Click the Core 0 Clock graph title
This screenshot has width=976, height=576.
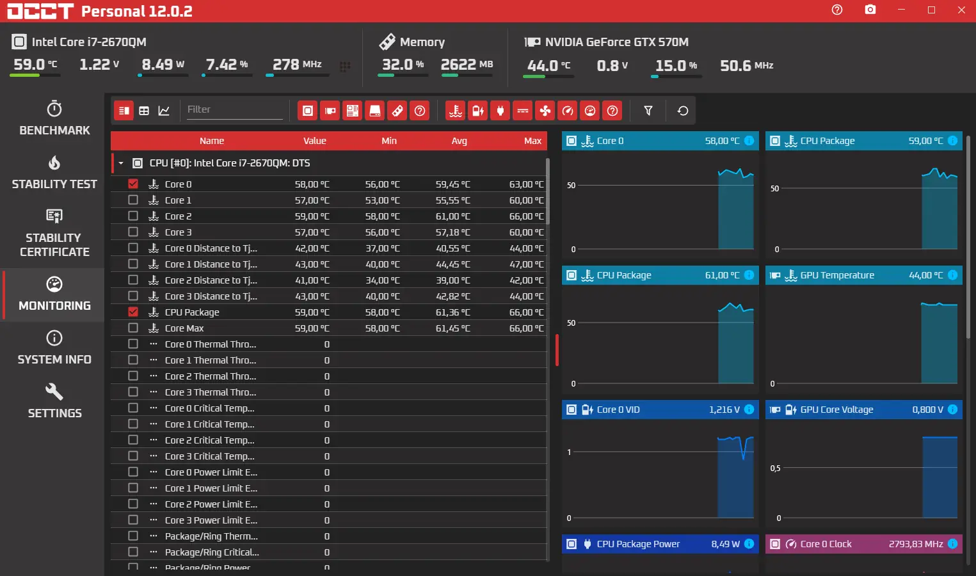pyautogui.click(x=826, y=544)
